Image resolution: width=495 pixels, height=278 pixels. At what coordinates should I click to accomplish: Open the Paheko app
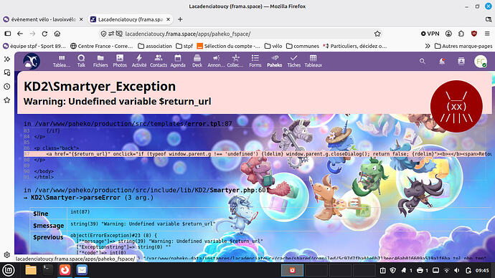274,61
